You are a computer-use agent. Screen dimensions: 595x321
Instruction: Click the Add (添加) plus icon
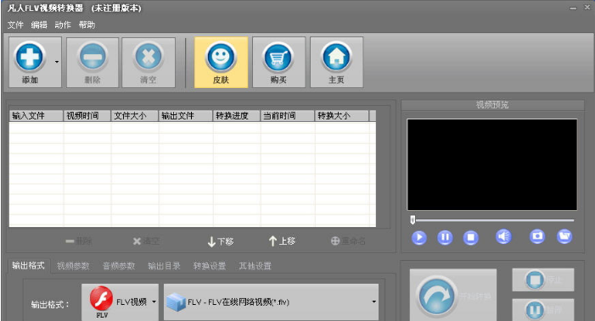pos(30,57)
